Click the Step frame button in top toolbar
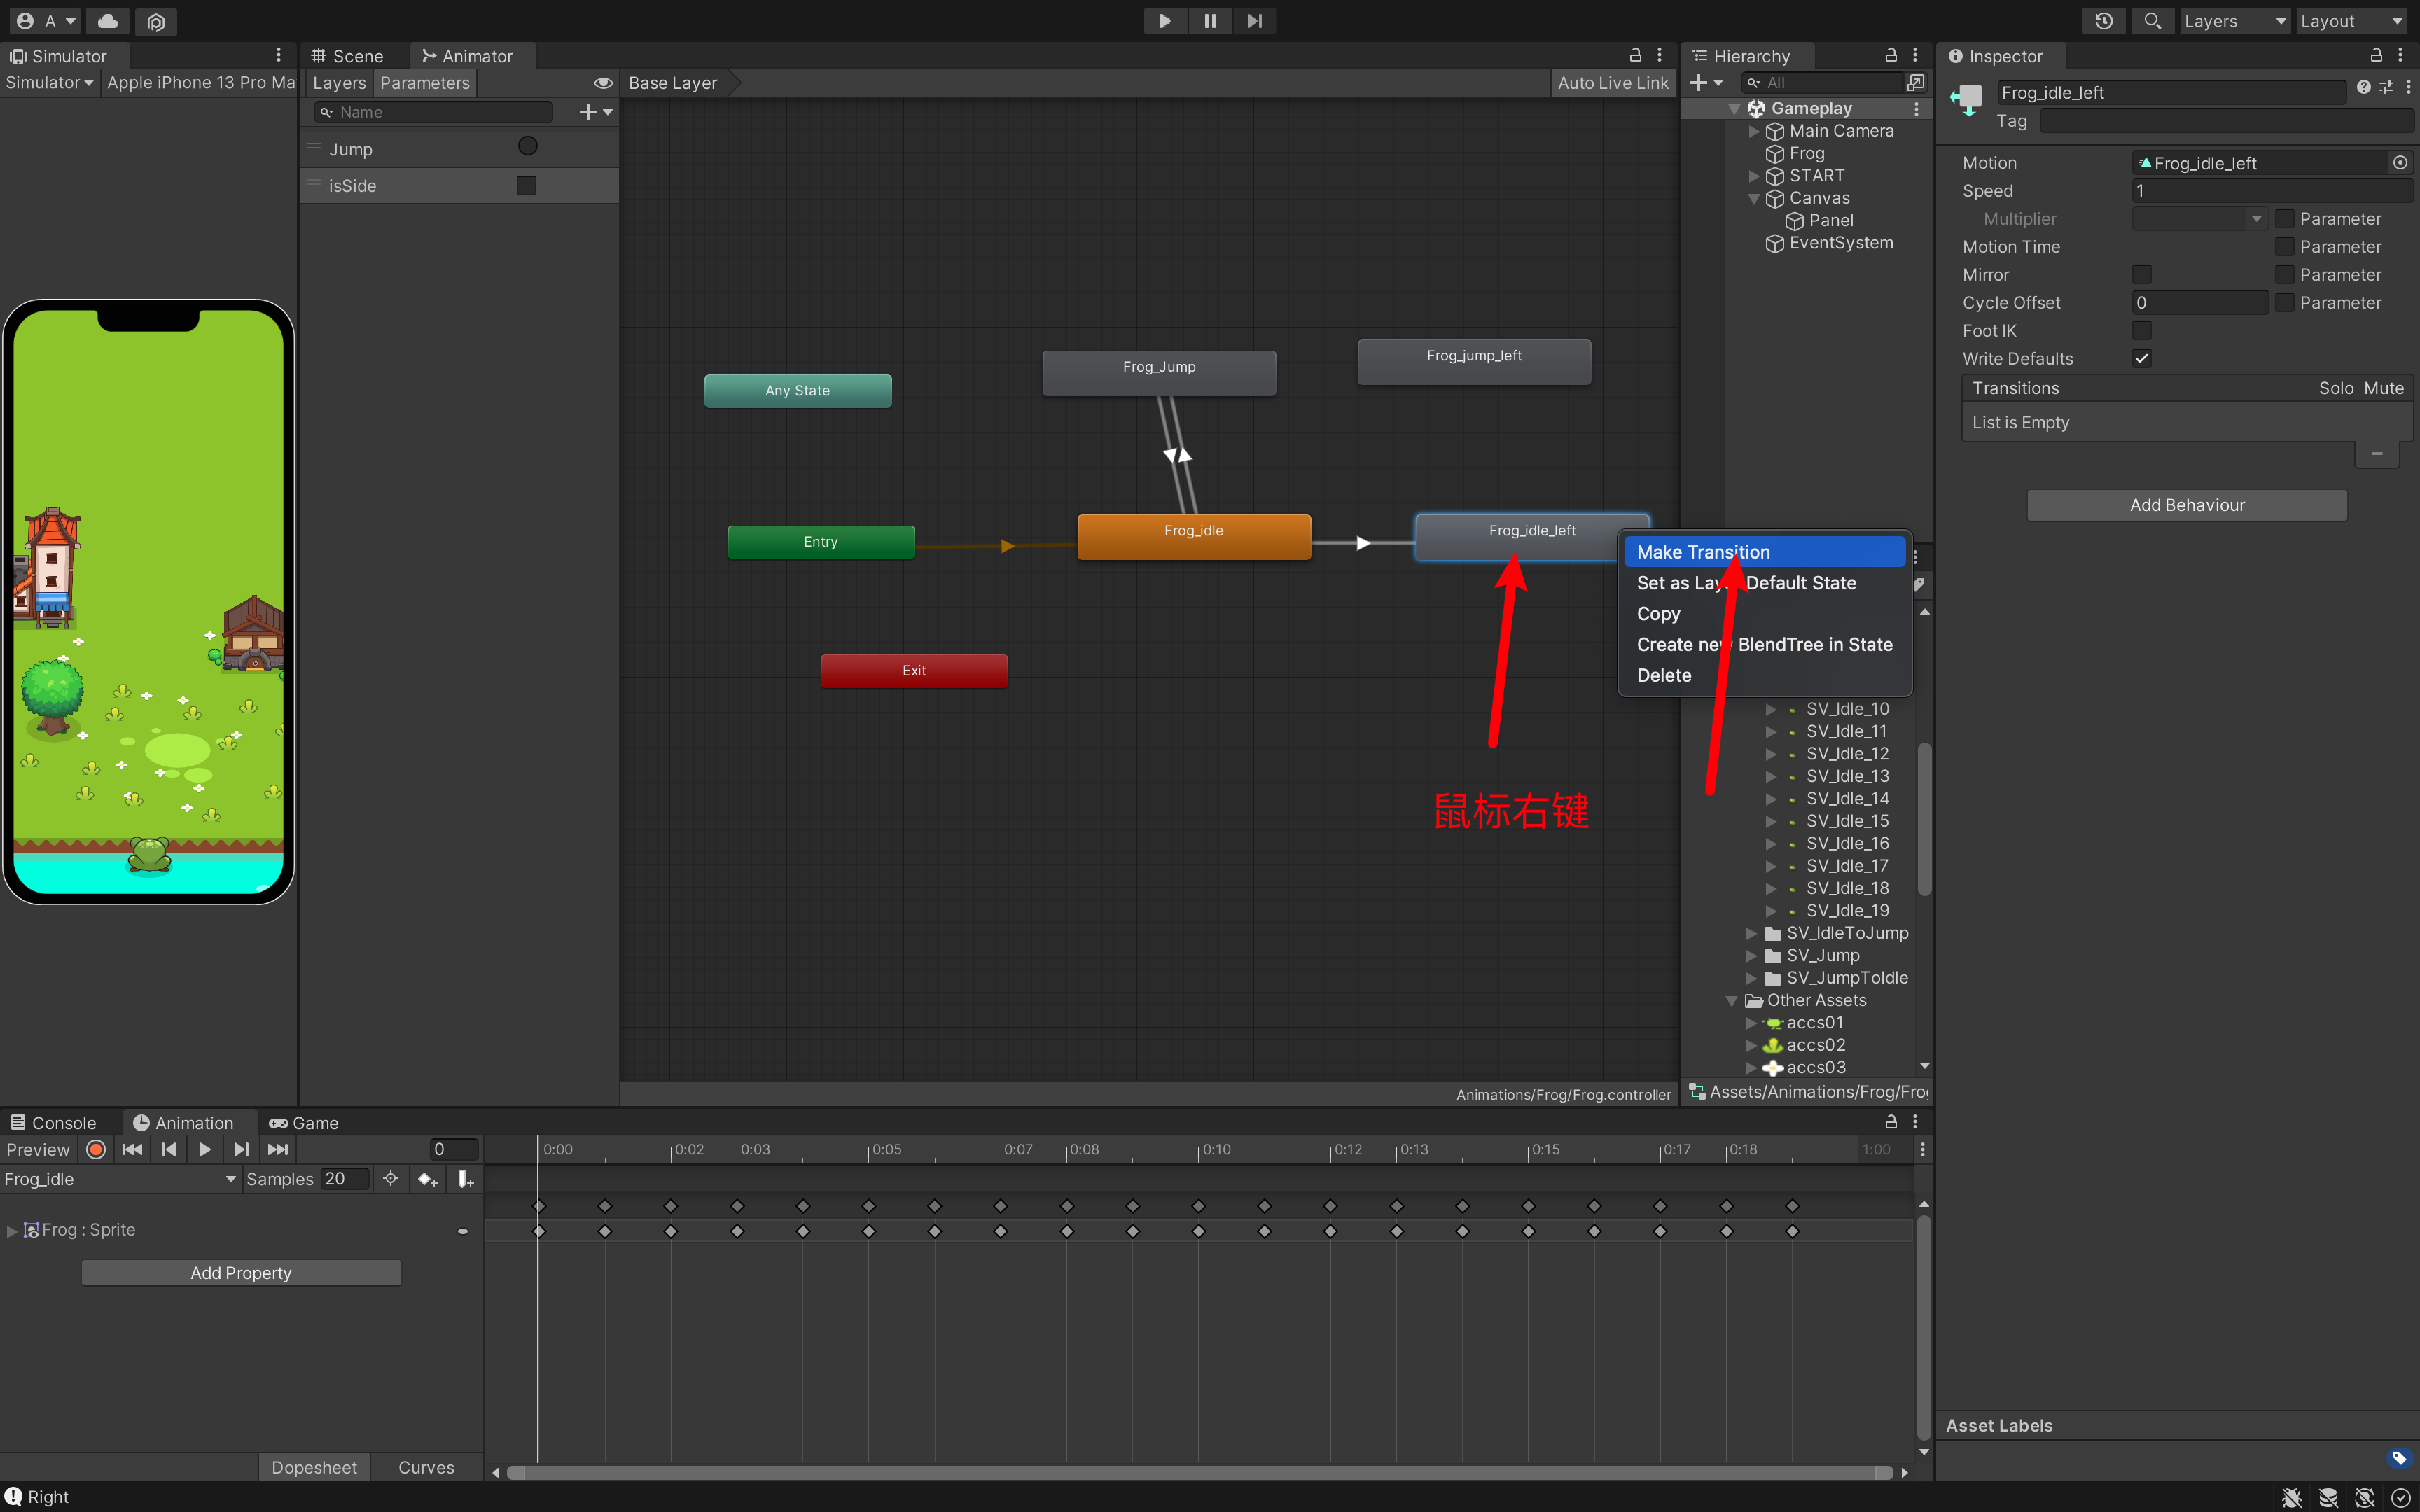The image size is (2420, 1512). [x=1254, y=21]
